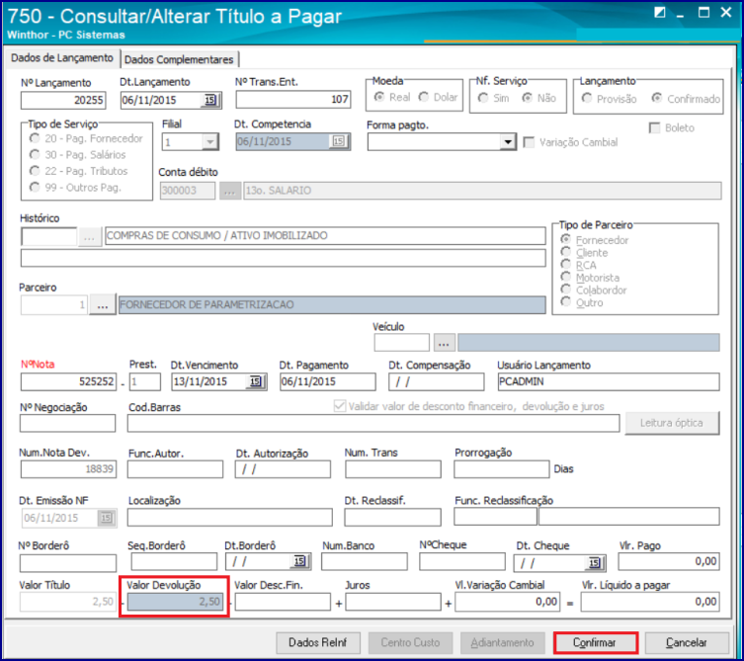This screenshot has height=661, width=744.
Task: Click the Vl.Variação Cambial field
Action: point(507,602)
